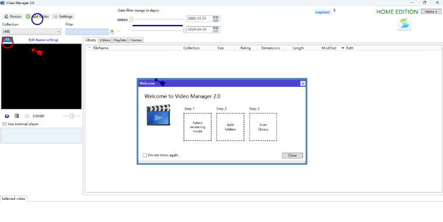Sort by the Rating column header
Viewport: 443px width, 222px height.
[x=245, y=48]
